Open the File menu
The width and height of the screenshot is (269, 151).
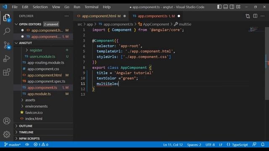[x=15, y=7]
